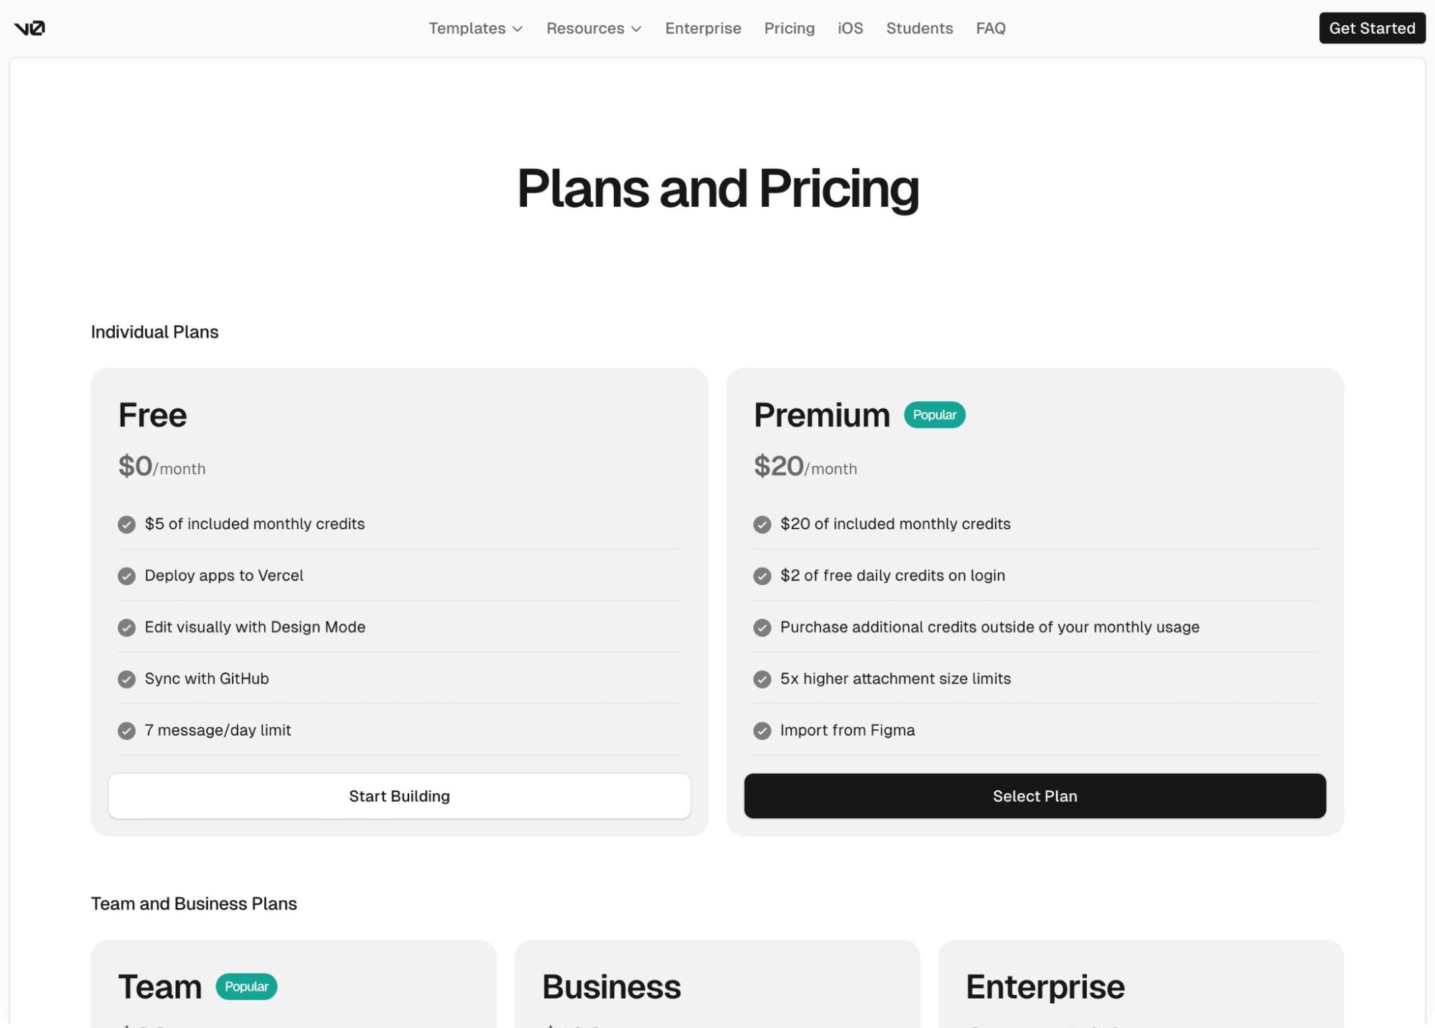This screenshot has height=1028, width=1435.
Task: Choose Premium with the Select Plan button
Action: pyautogui.click(x=1034, y=796)
